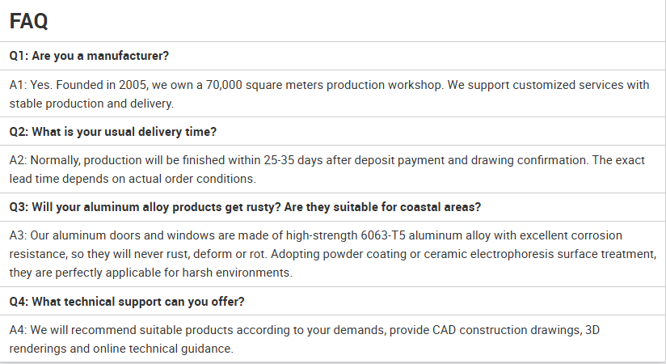Click the A2 answer about production lead time

tap(327, 169)
